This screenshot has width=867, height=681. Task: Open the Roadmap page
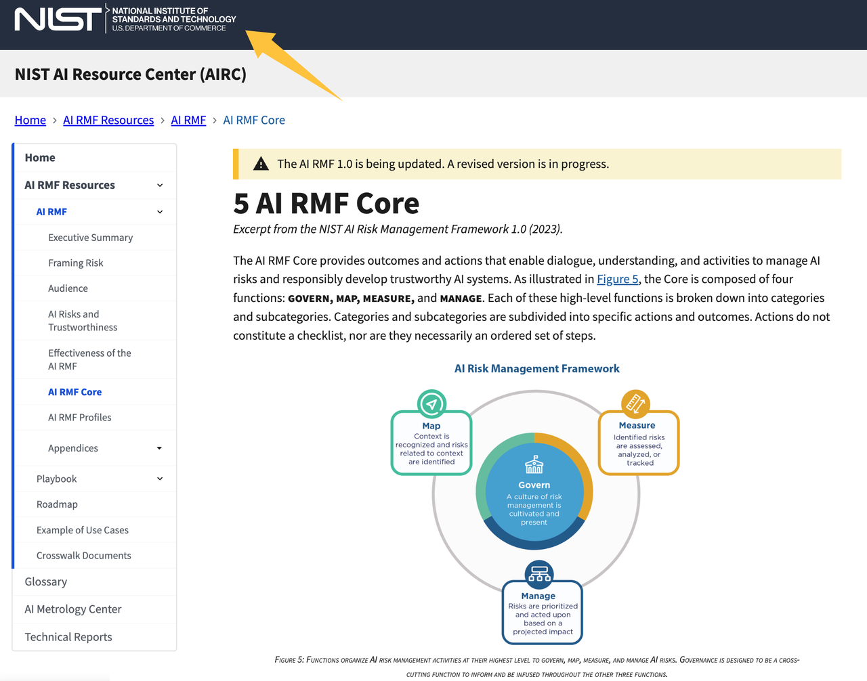tap(57, 504)
